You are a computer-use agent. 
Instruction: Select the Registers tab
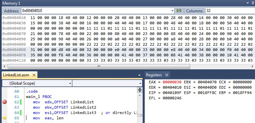(154, 75)
